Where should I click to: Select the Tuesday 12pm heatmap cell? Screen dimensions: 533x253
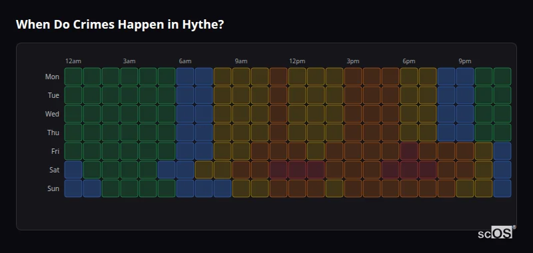(297, 95)
